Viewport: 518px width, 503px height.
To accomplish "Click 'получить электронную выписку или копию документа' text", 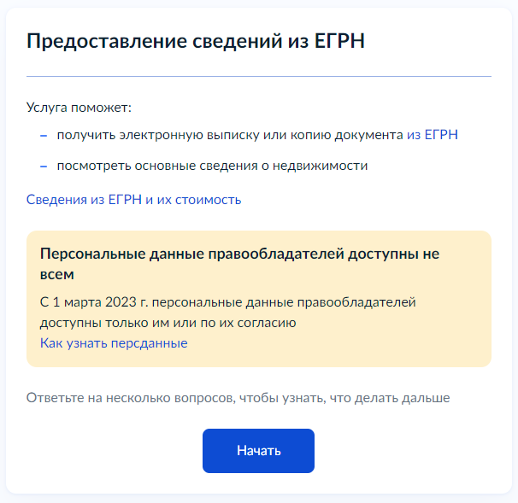I will point(230,135).
